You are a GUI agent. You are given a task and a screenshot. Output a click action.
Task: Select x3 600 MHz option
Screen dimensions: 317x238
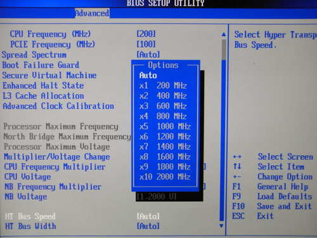(163, 106)
